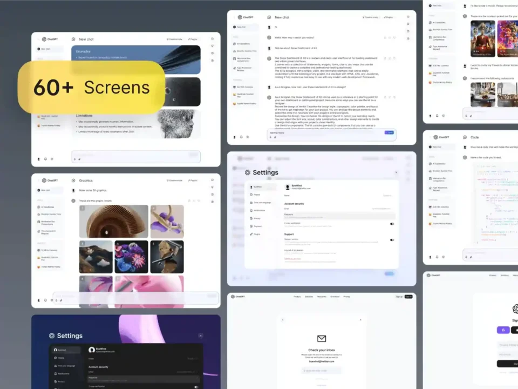Open Creative mode dropdown in Graphics chat

point(174,180)
